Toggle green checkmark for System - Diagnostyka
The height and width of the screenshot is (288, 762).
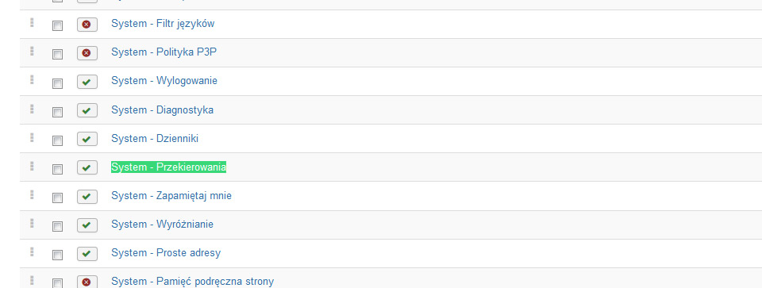point(87,110)
